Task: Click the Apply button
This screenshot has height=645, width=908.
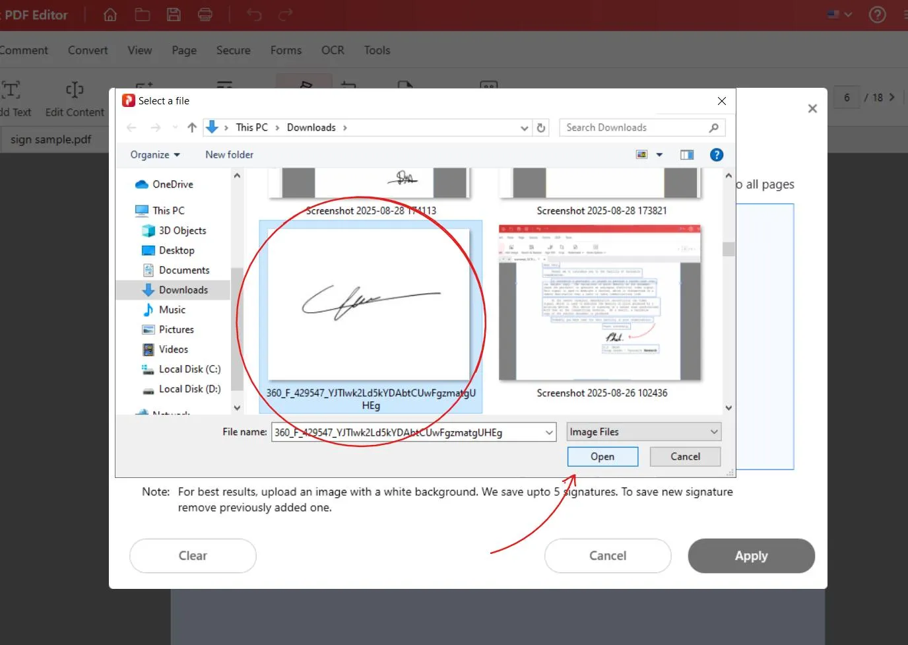Action: point(751,556)
